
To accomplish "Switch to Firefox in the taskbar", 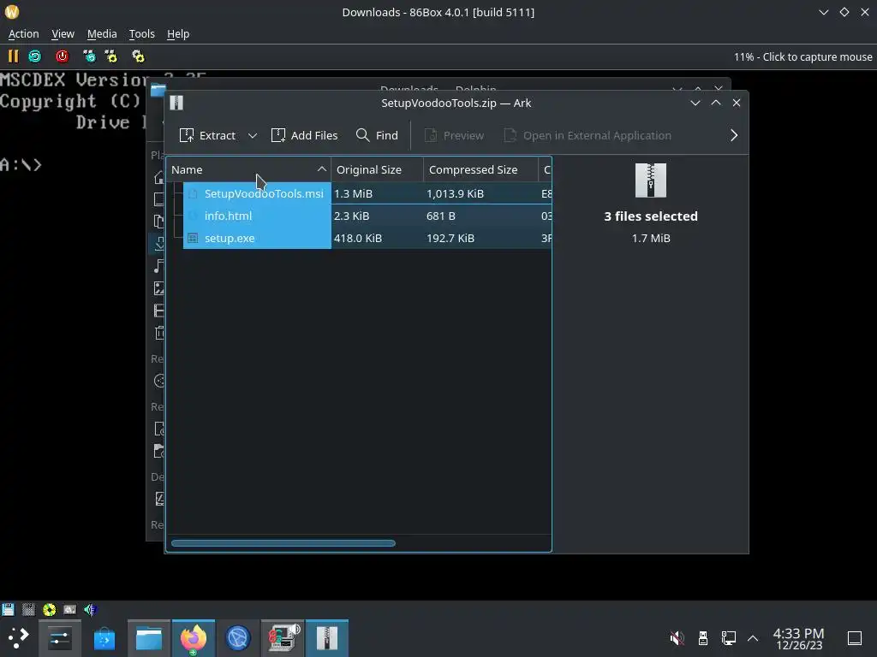I will 193,638.
